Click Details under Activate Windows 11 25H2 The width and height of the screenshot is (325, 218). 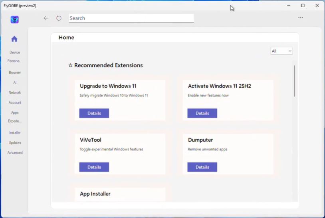(202, 113)
